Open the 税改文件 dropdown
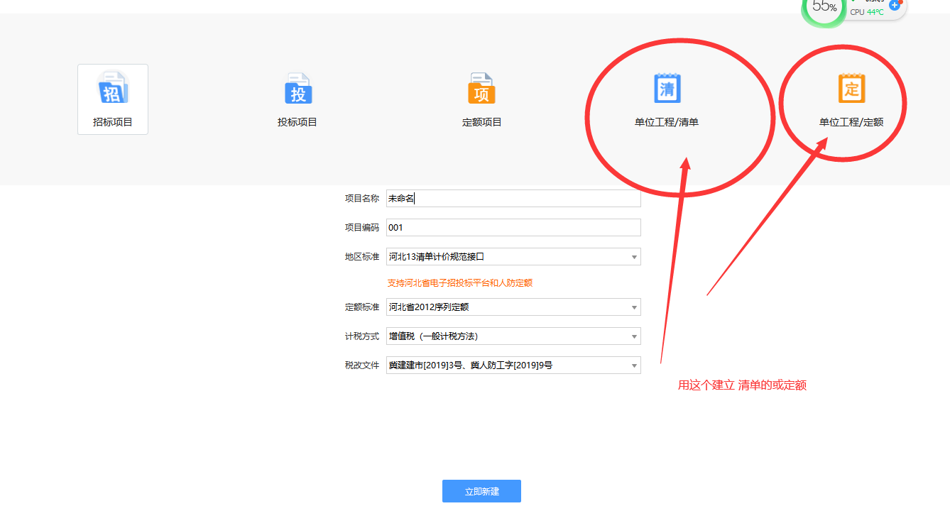Image resolution: width=950 pixels, height=528 pixels. [x=513, y=365]
